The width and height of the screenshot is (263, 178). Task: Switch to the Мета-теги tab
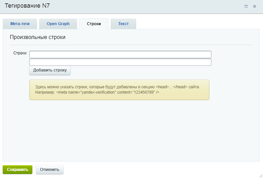(20, 24)
